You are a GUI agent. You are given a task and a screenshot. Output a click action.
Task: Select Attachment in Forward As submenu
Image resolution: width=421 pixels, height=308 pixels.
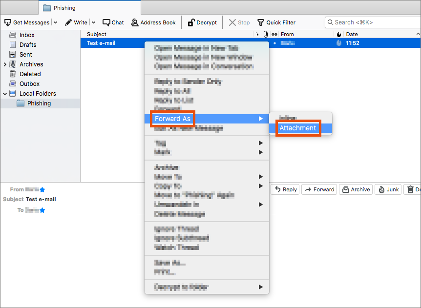tap(297, 128)
